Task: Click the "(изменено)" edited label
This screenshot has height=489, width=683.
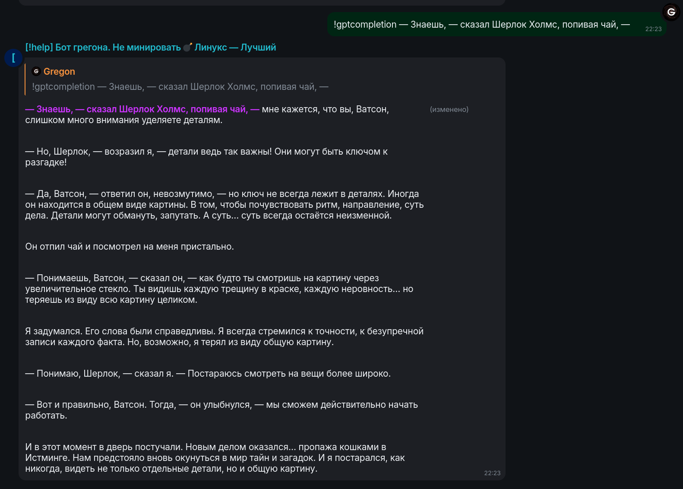Action: tap(449, 109)
